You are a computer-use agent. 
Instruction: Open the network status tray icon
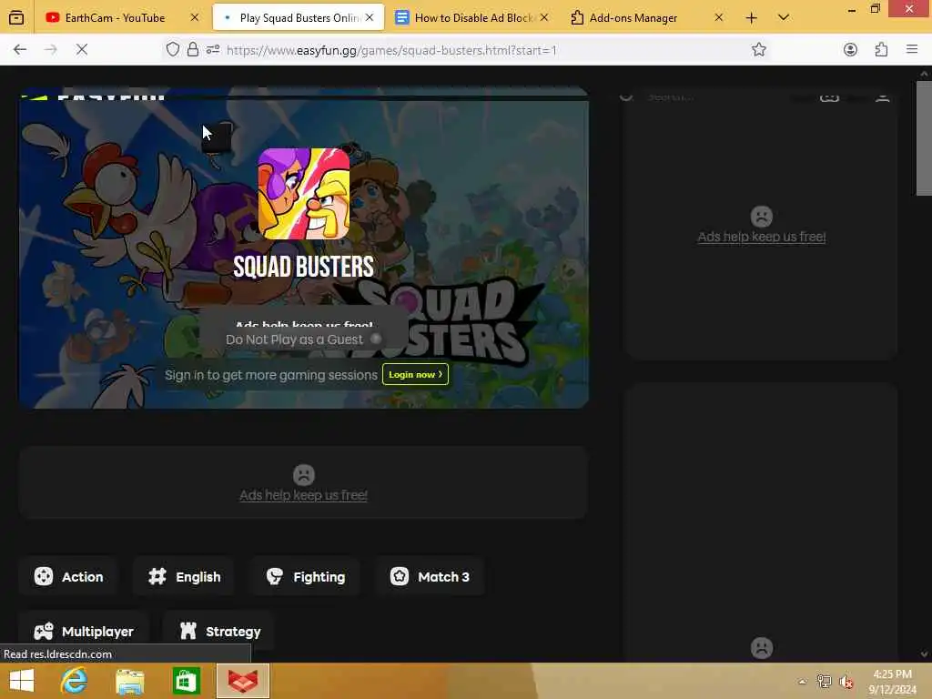coord(824,682)
